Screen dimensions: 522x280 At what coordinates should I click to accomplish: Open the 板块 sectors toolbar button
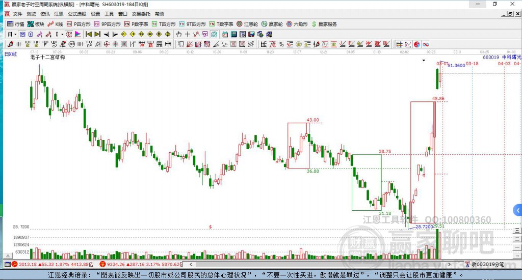(x=36, y=24)
